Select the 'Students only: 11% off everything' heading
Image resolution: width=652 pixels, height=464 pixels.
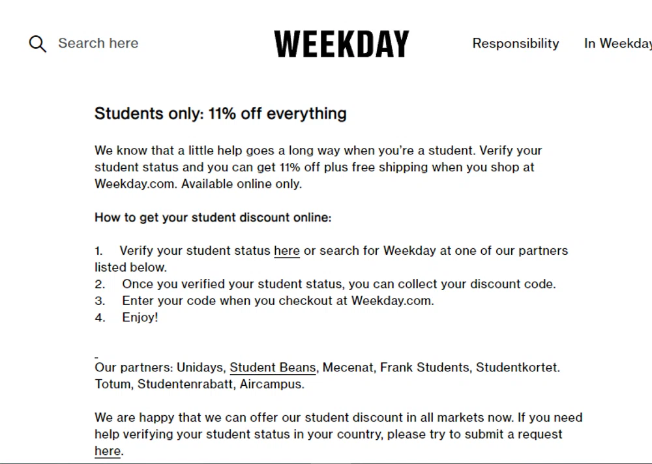tap(220, 113)
